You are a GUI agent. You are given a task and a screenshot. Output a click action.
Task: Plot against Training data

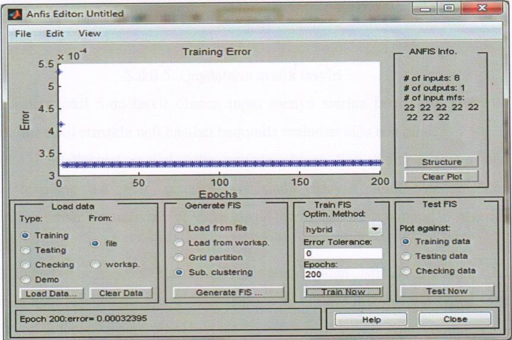pyautogui.click(x=406, y=242)
